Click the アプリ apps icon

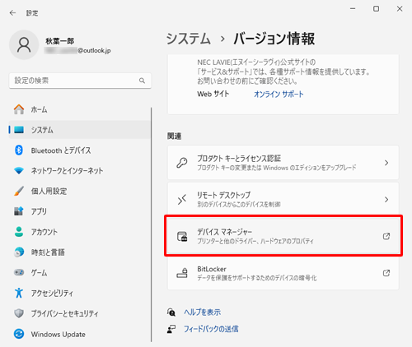[19, 211]
